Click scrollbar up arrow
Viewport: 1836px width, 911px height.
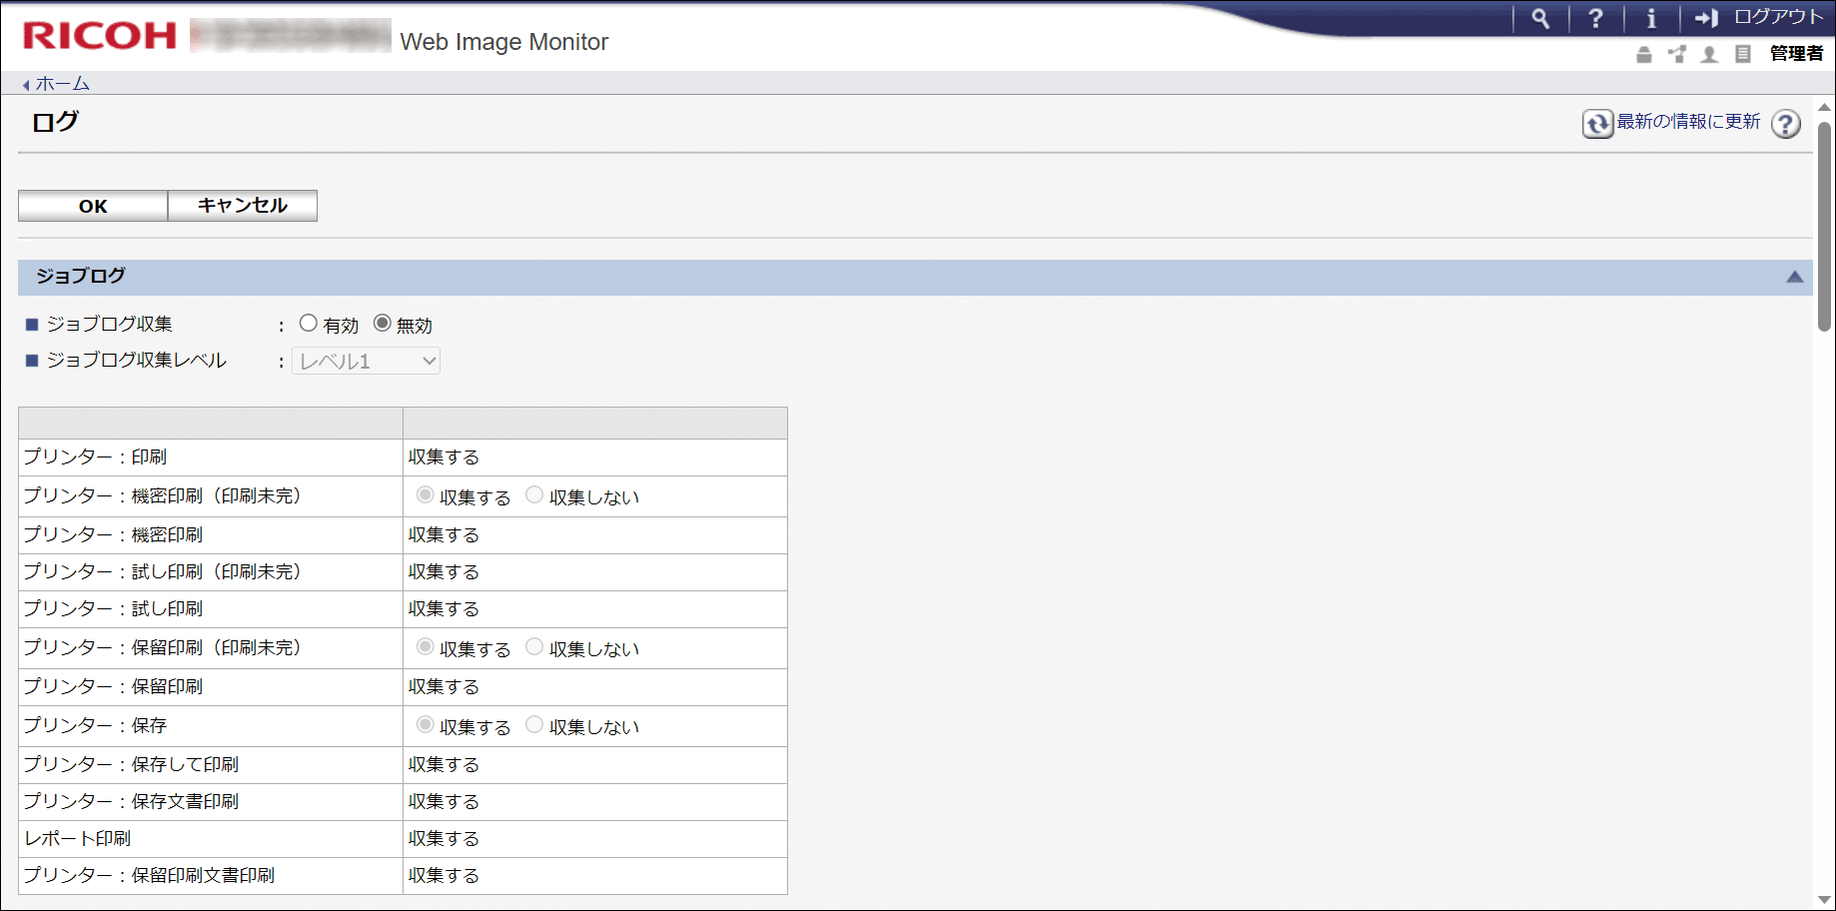[1824, 107]
